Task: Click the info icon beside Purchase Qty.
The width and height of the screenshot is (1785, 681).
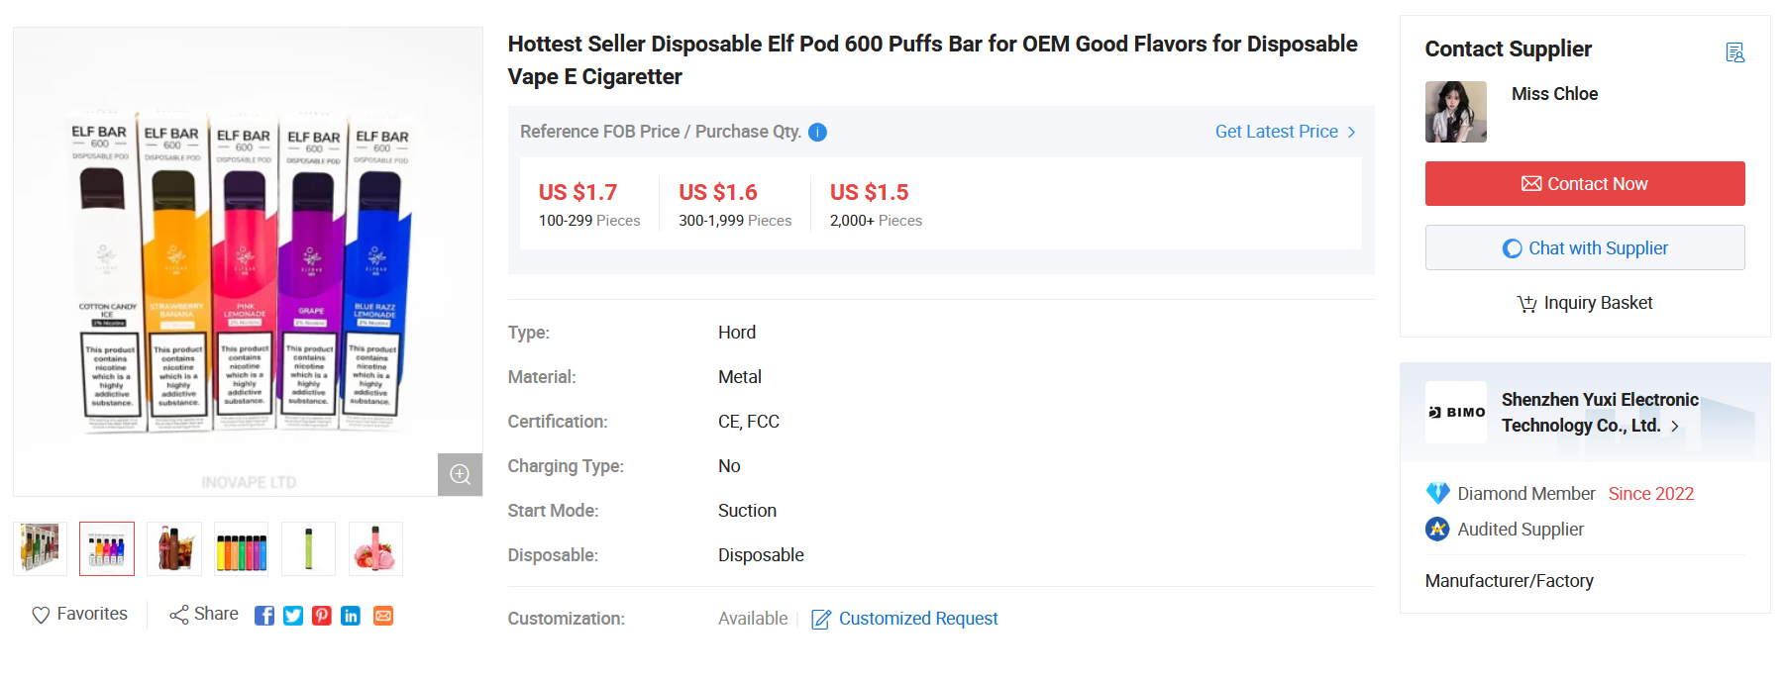Action: [x=817, y=133]
